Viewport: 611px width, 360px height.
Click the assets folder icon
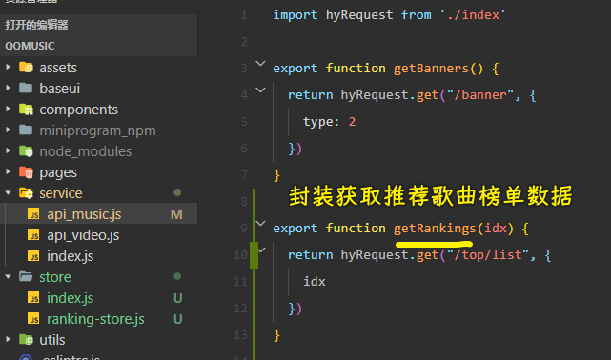[26, 67]
